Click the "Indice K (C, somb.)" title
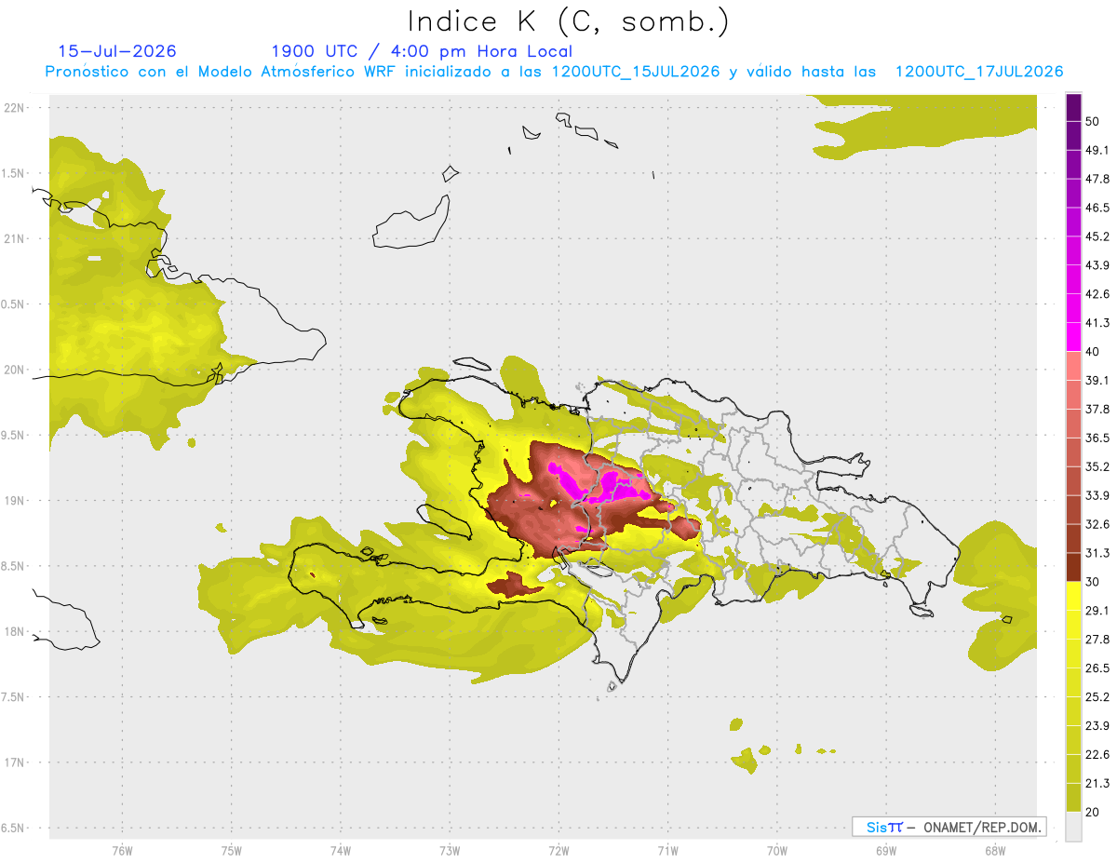1117x863 pixels. (569, 20)
